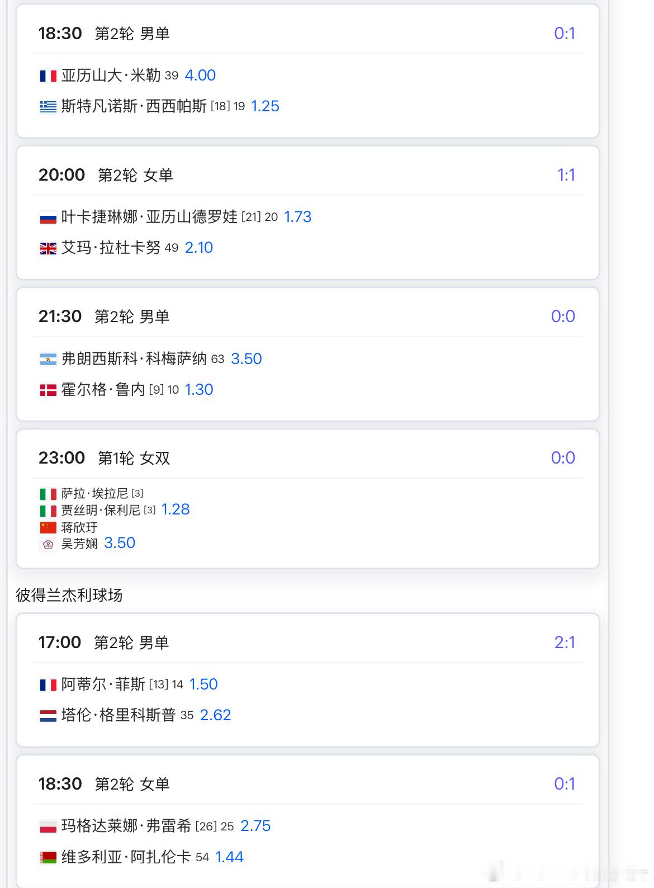Select odds 1.25 for 西西帕斯
654x888 pixels.
pos(265,106)
